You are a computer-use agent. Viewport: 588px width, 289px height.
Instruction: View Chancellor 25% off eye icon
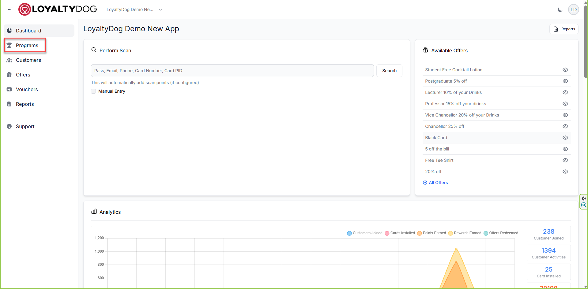click(565, 126)
